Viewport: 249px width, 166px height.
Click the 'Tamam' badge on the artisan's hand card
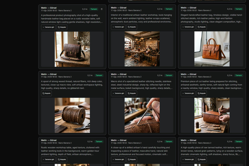click(x=169, y=141)
